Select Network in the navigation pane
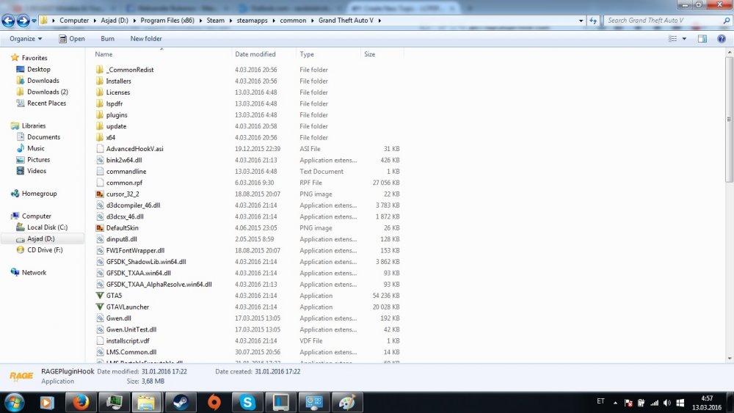Viewport: 734px width, 413px height. (x=34, y=273)
